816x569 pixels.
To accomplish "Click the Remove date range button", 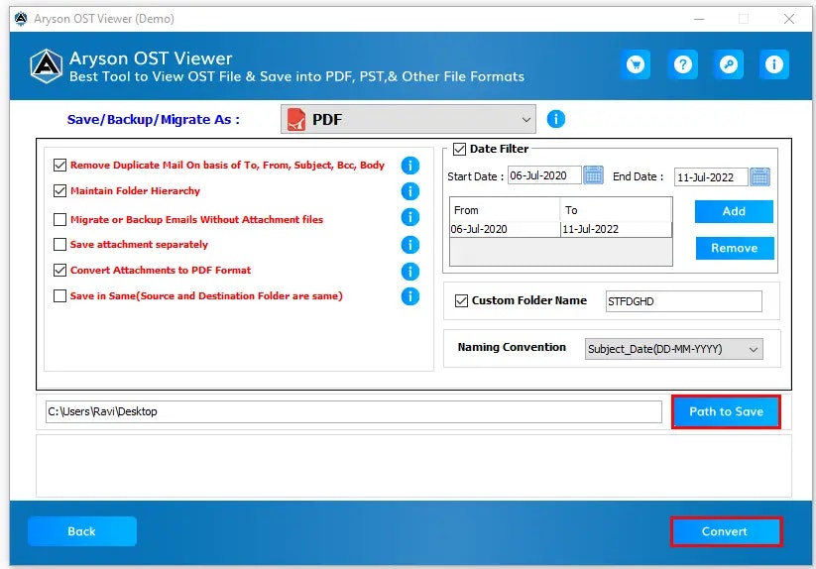I will coord(735,248).
